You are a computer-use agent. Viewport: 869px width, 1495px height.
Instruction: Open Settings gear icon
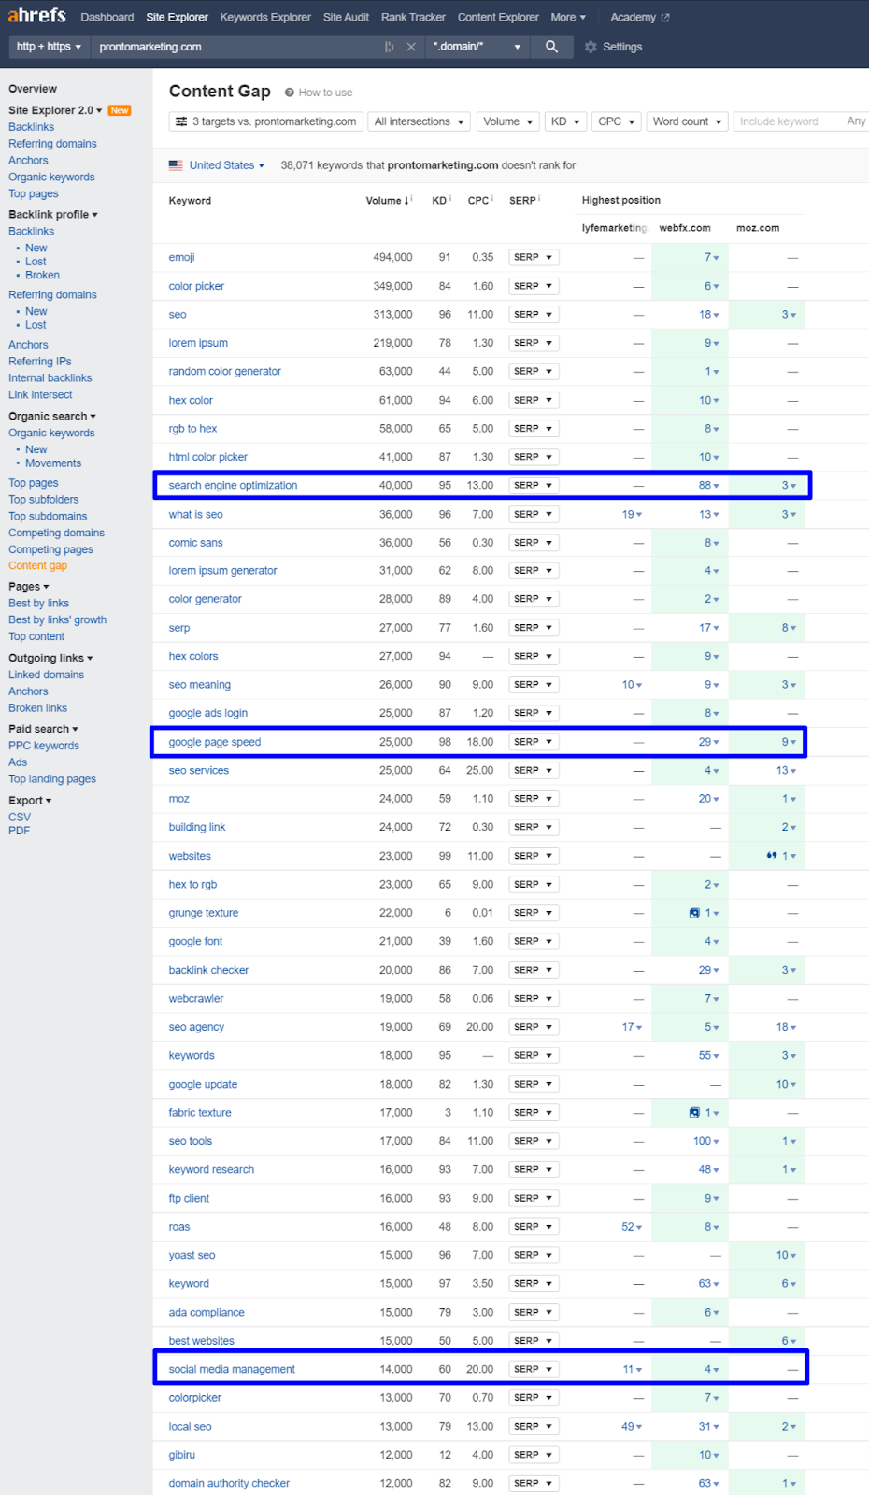(591, 47)
